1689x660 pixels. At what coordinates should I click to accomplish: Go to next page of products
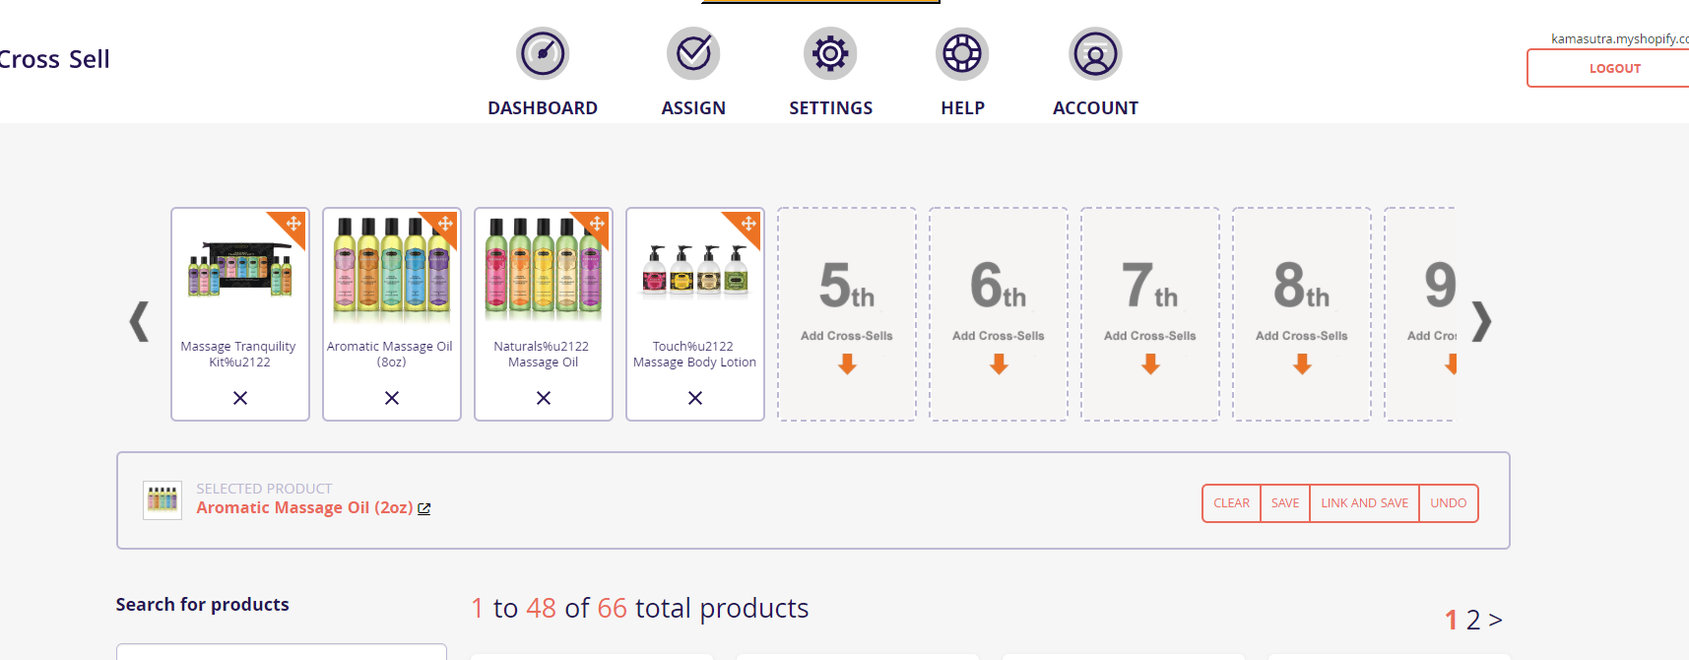pos(1496,620)
